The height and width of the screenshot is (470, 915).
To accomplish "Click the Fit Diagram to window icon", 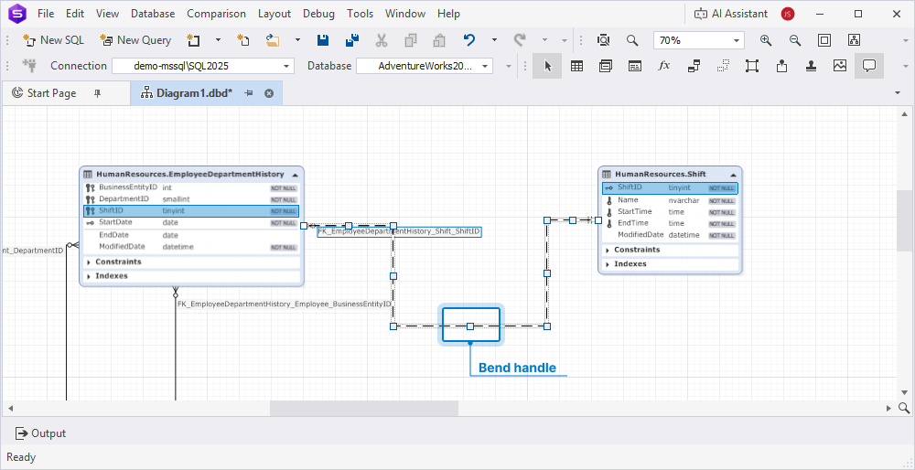I will [824, 40].
